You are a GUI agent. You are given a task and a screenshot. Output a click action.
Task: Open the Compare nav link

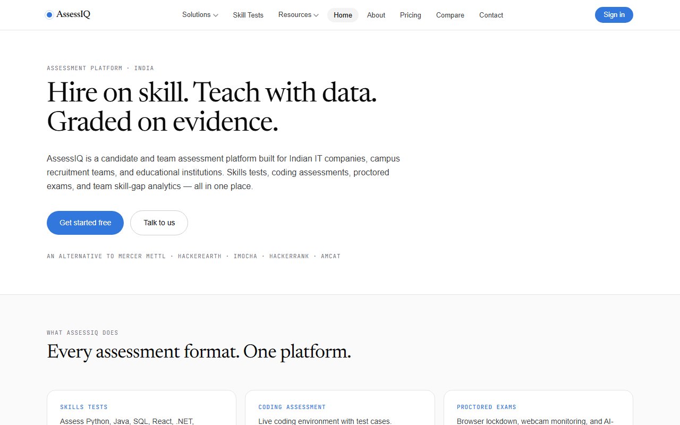click(450, 15)
